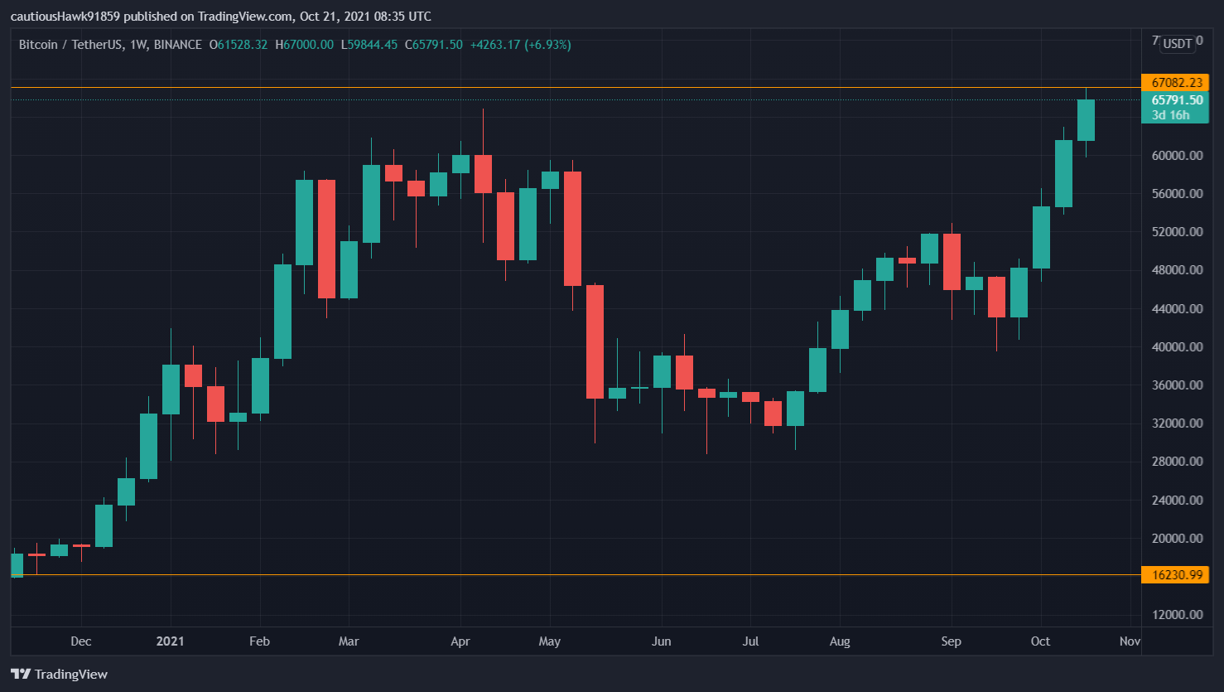This screenshot has height=692, width=1224.
Task: Click the high value H67000.00 in legend
Action: point(304,45)
